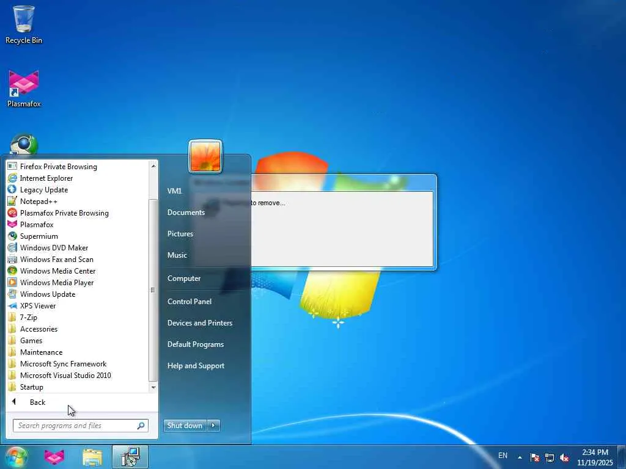Image resolution: width=626 pixels, height=469 pixels.
Task: Expand the Microsoft Sync Framework folder
Action: [x=62, y=363]
